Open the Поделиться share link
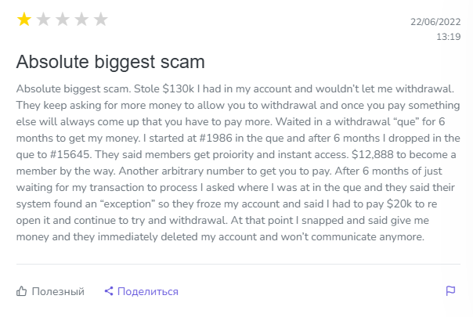473x317 pixels. [x=148, y=291]
